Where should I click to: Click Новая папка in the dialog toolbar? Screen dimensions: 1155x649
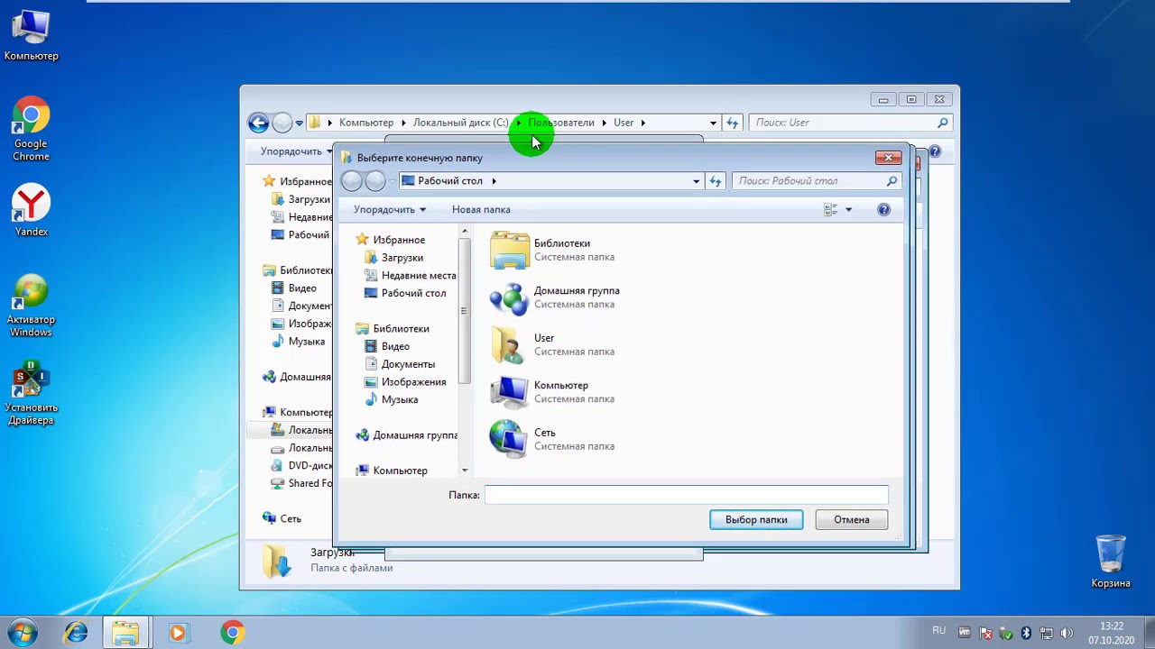tap(481, 209)
